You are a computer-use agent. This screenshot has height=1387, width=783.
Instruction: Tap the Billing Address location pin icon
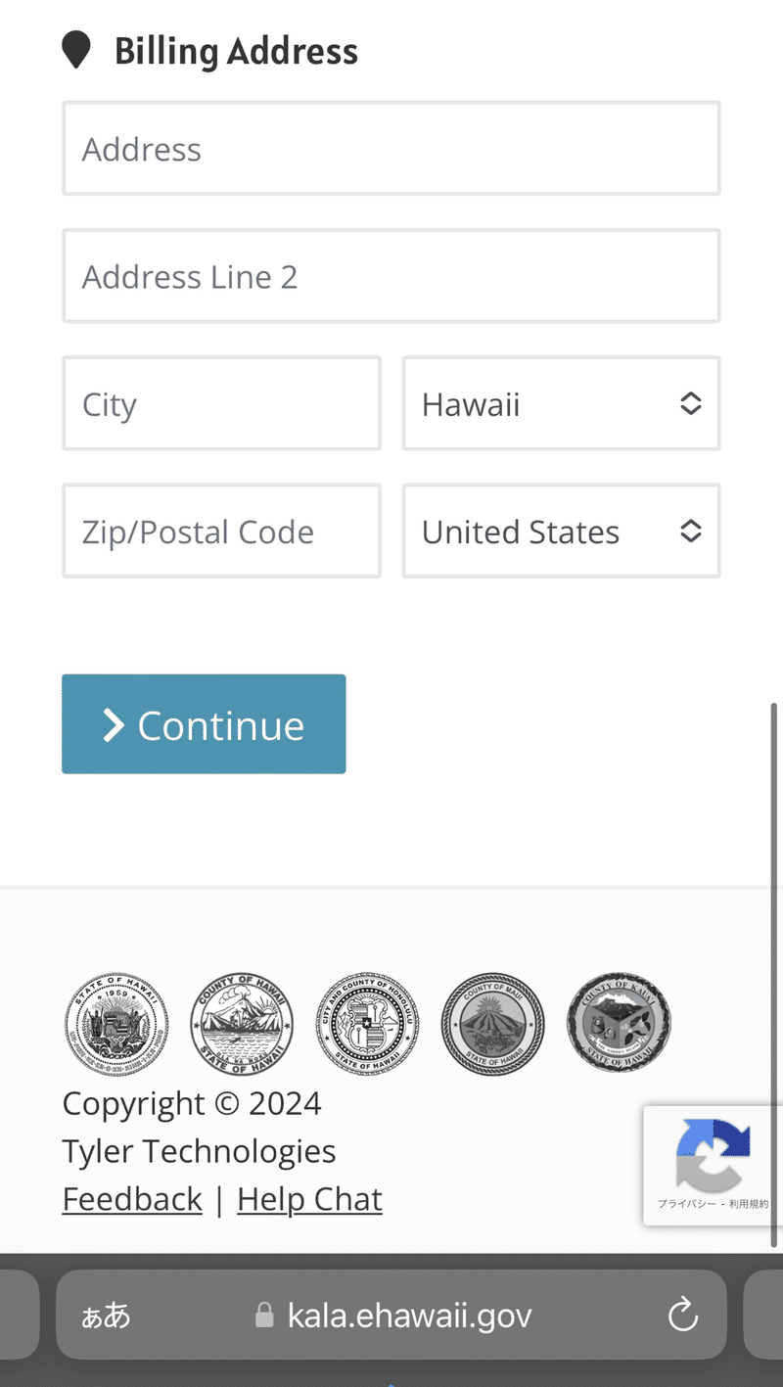tap(76, 50)
